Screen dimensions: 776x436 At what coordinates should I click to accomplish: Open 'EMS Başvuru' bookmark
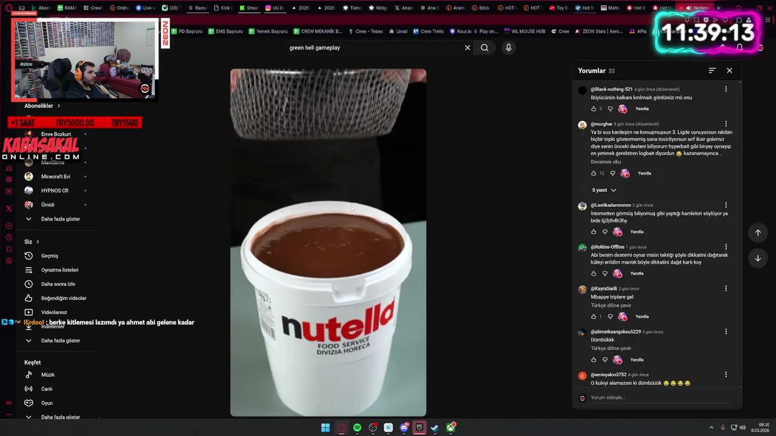click(226, 31)
